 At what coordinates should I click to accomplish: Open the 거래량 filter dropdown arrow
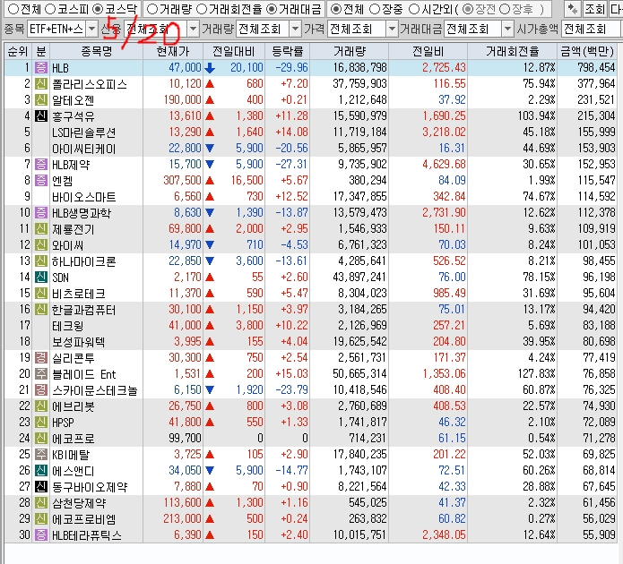pyautogui.click(x=295, y=29)
